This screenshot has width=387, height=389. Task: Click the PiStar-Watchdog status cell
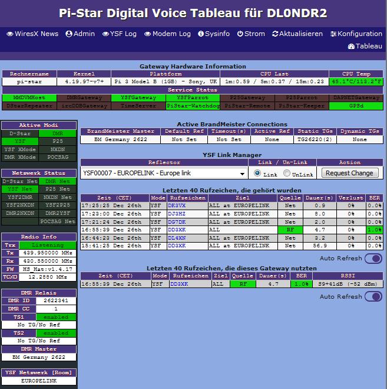[193, 106]
